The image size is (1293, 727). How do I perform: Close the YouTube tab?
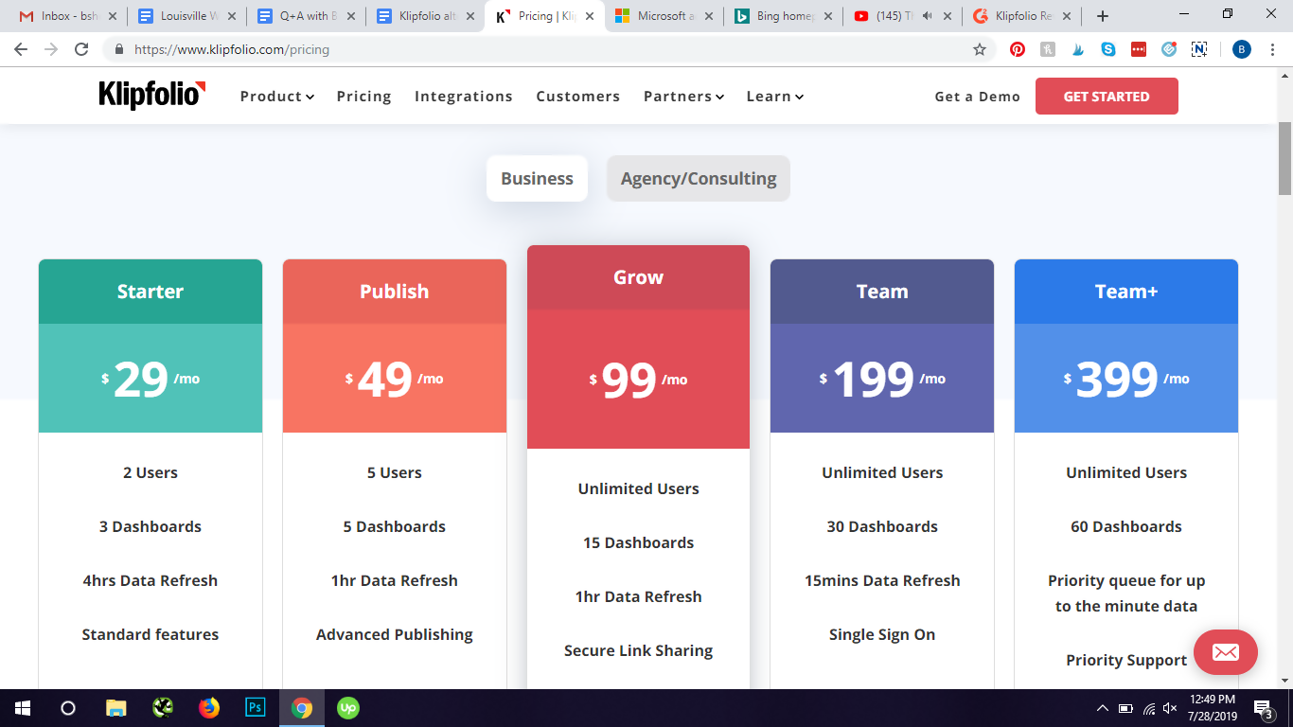948,16
